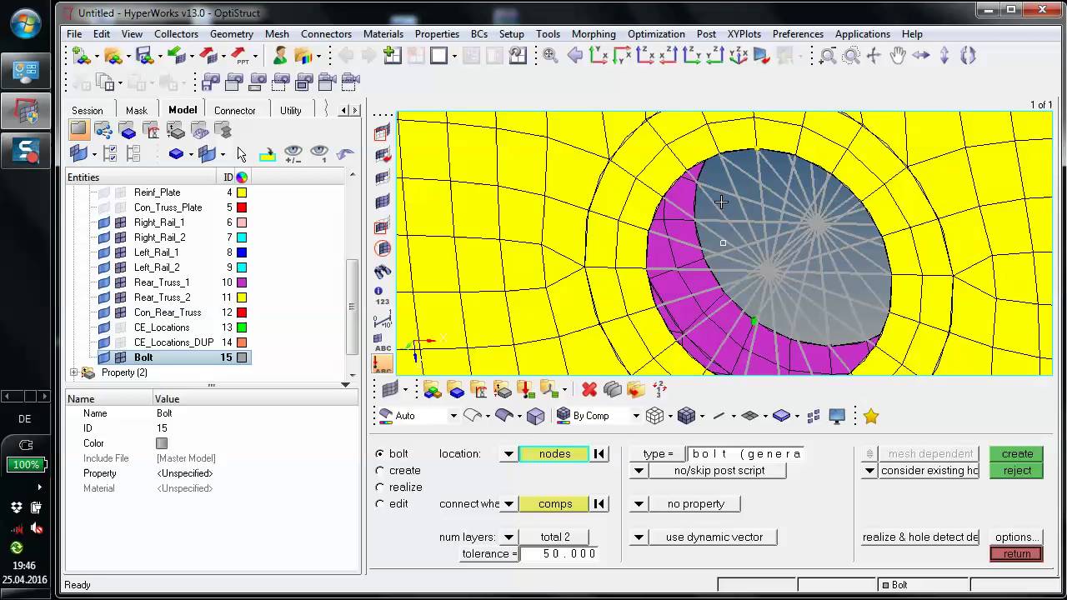Toggle CE_Locations mesh visibility
1067x600 pixels.
(120, 327)
